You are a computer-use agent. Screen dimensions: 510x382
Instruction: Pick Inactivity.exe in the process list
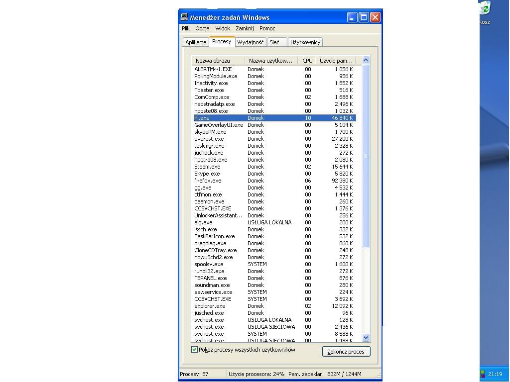[x=275, y=83]
